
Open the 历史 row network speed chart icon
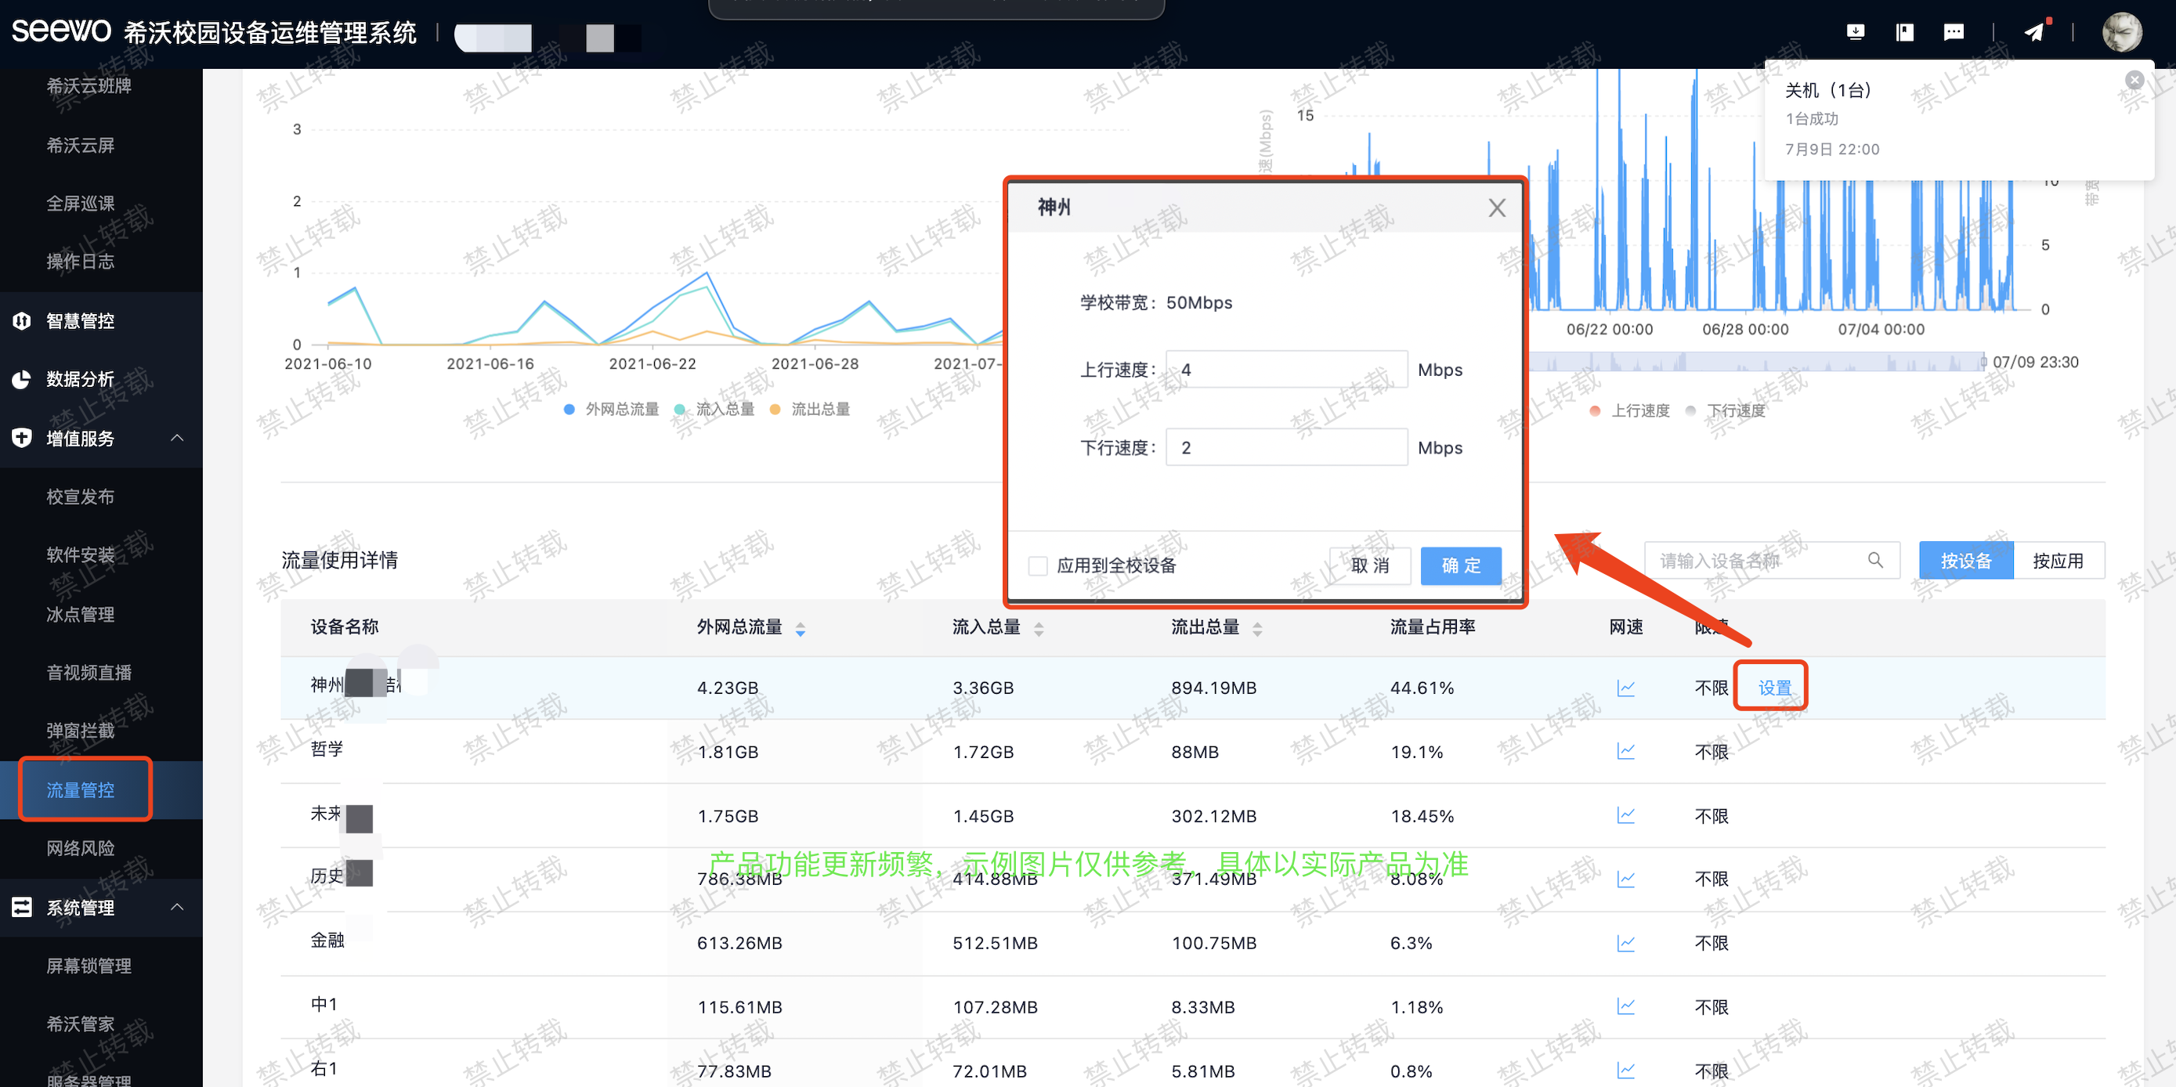pos(1625,879)
